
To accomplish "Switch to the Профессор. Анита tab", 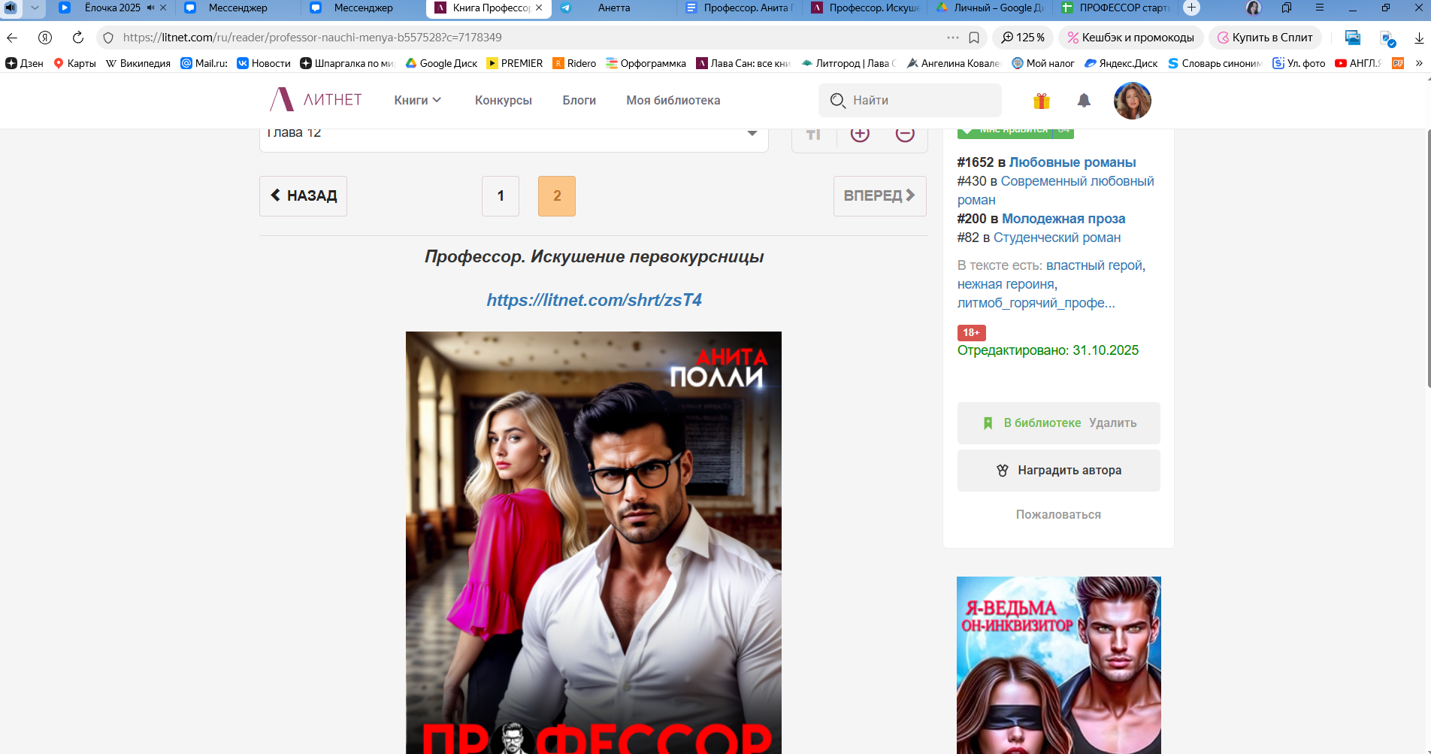I will coord(740,8).
